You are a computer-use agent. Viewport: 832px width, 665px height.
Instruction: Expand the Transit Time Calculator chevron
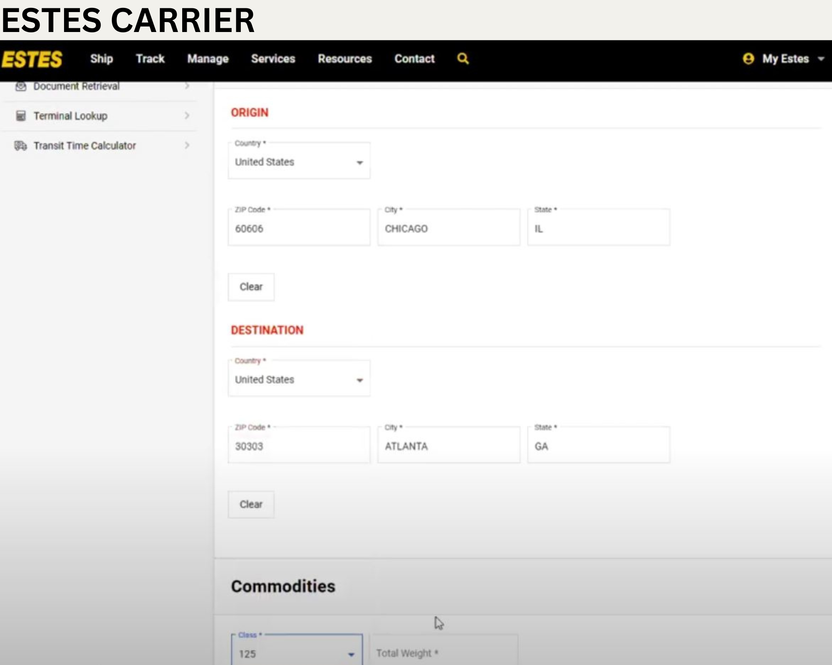[187, 145]
